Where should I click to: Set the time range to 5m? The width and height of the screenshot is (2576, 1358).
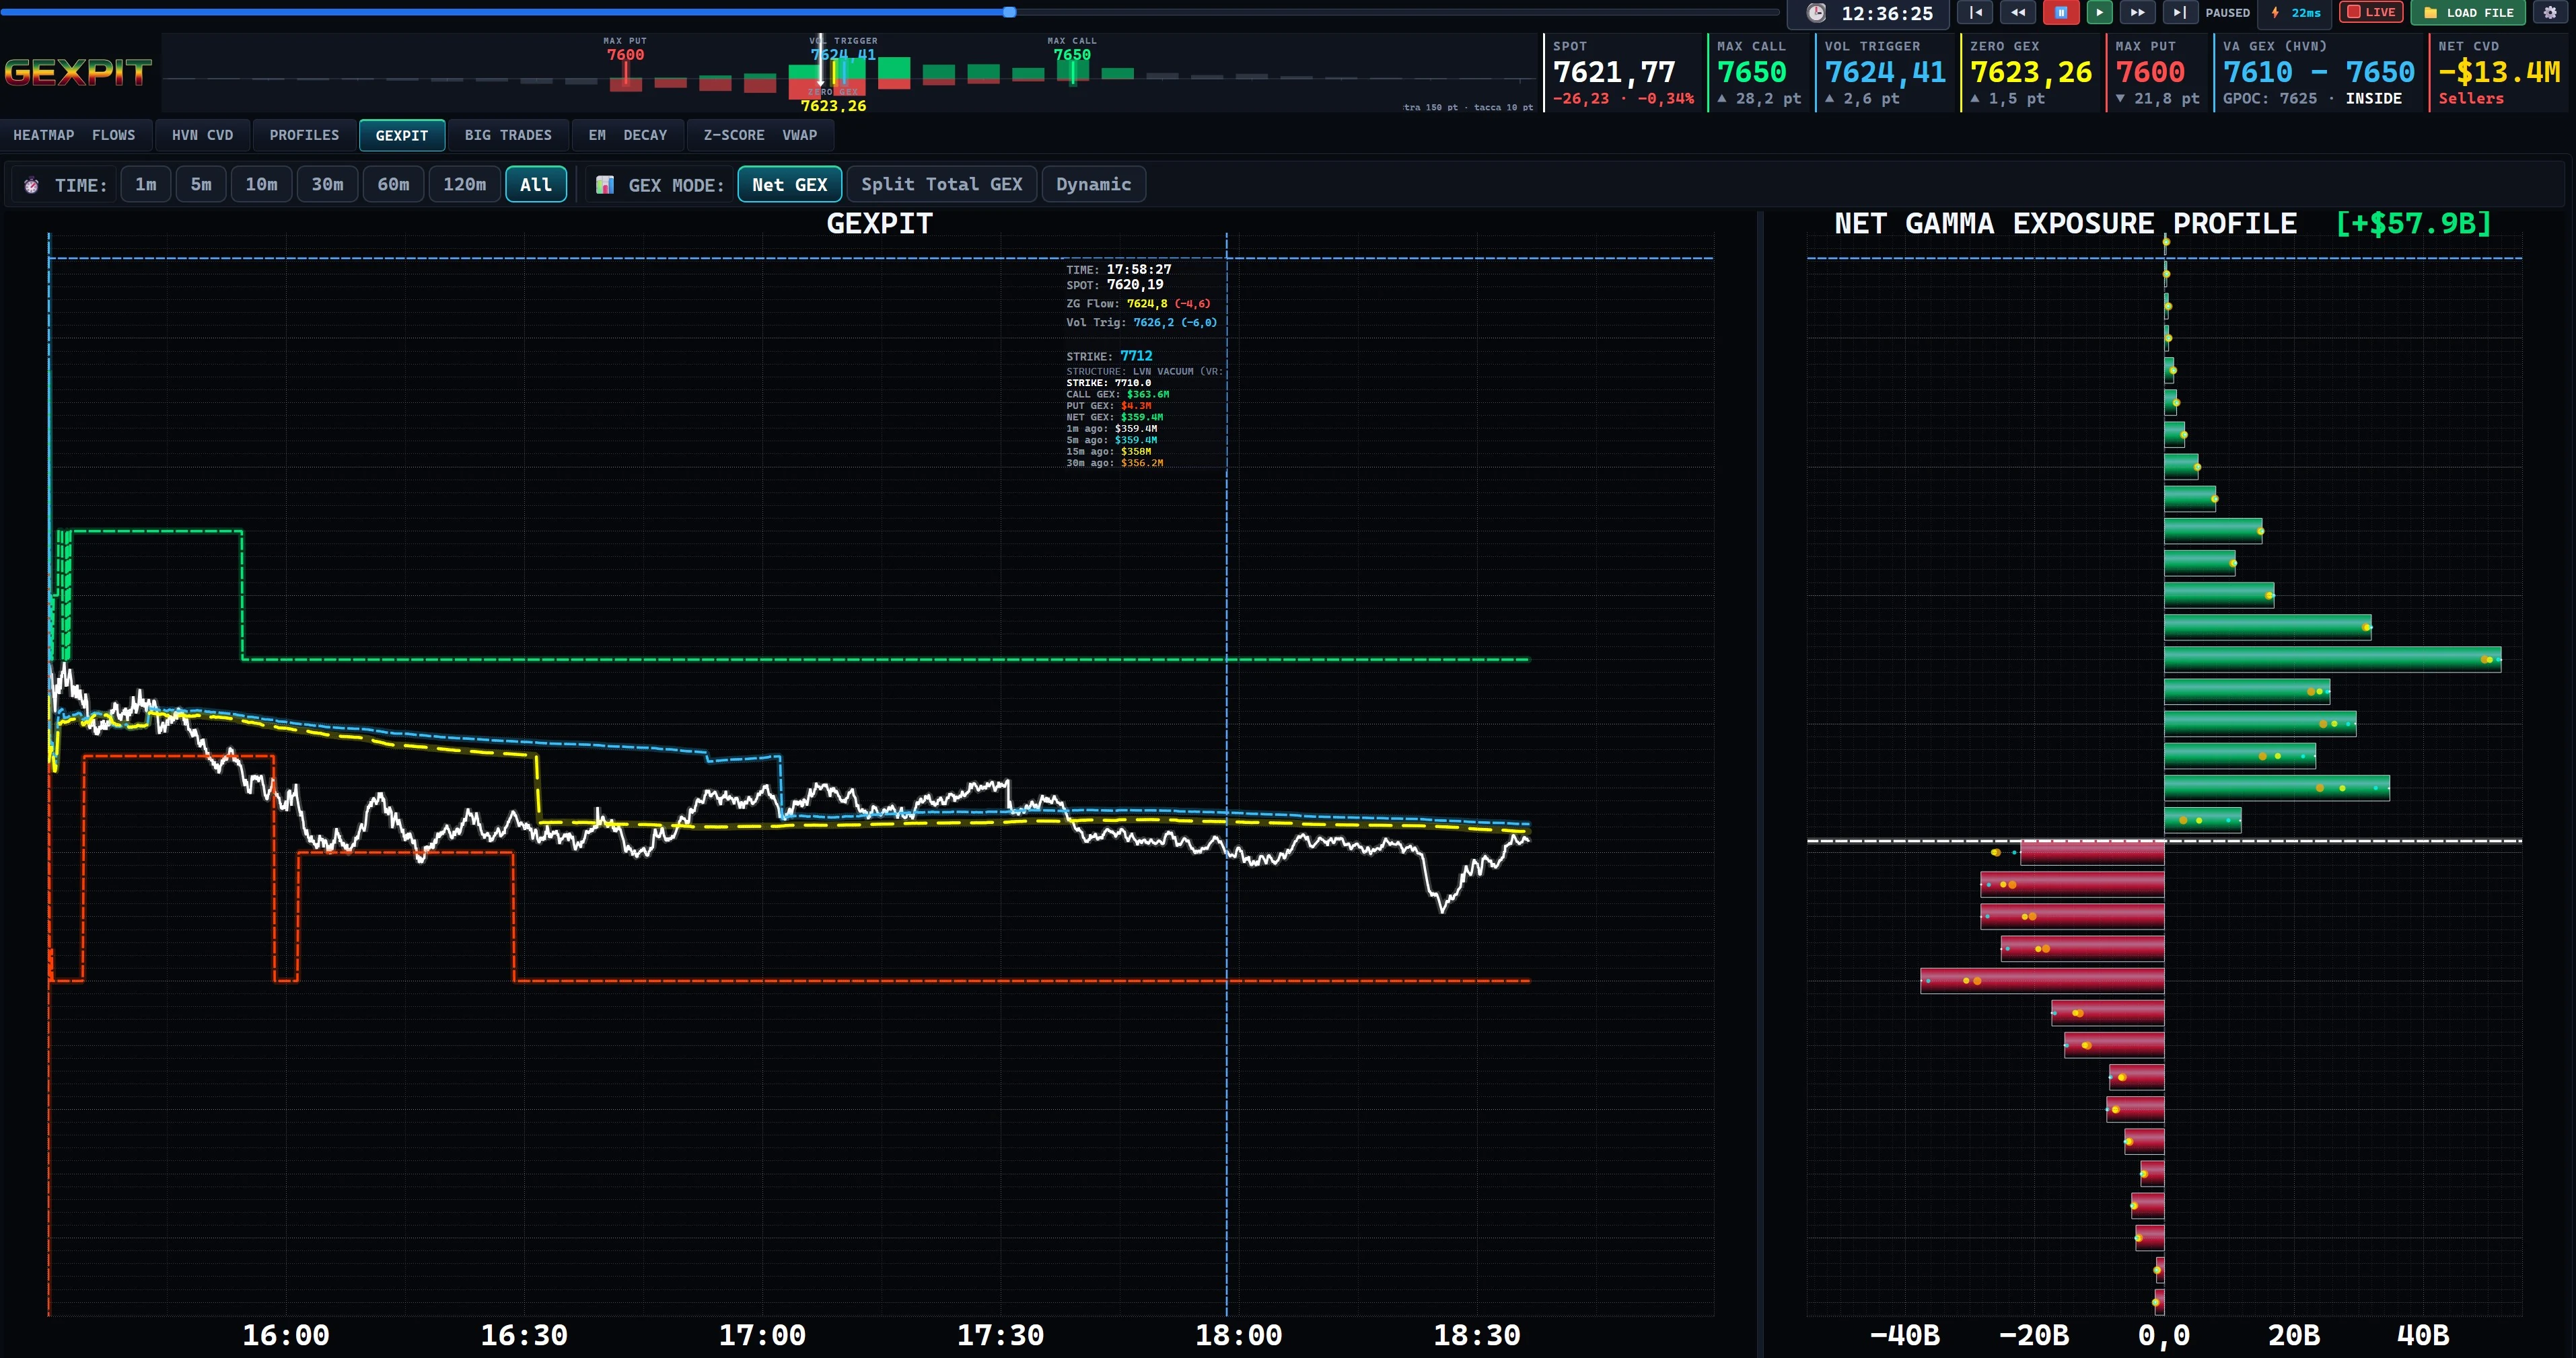(201, 185)
